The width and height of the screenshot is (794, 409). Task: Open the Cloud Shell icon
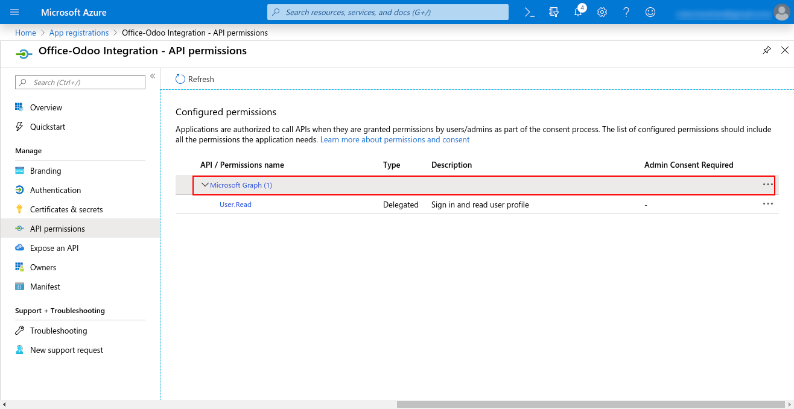529,12
